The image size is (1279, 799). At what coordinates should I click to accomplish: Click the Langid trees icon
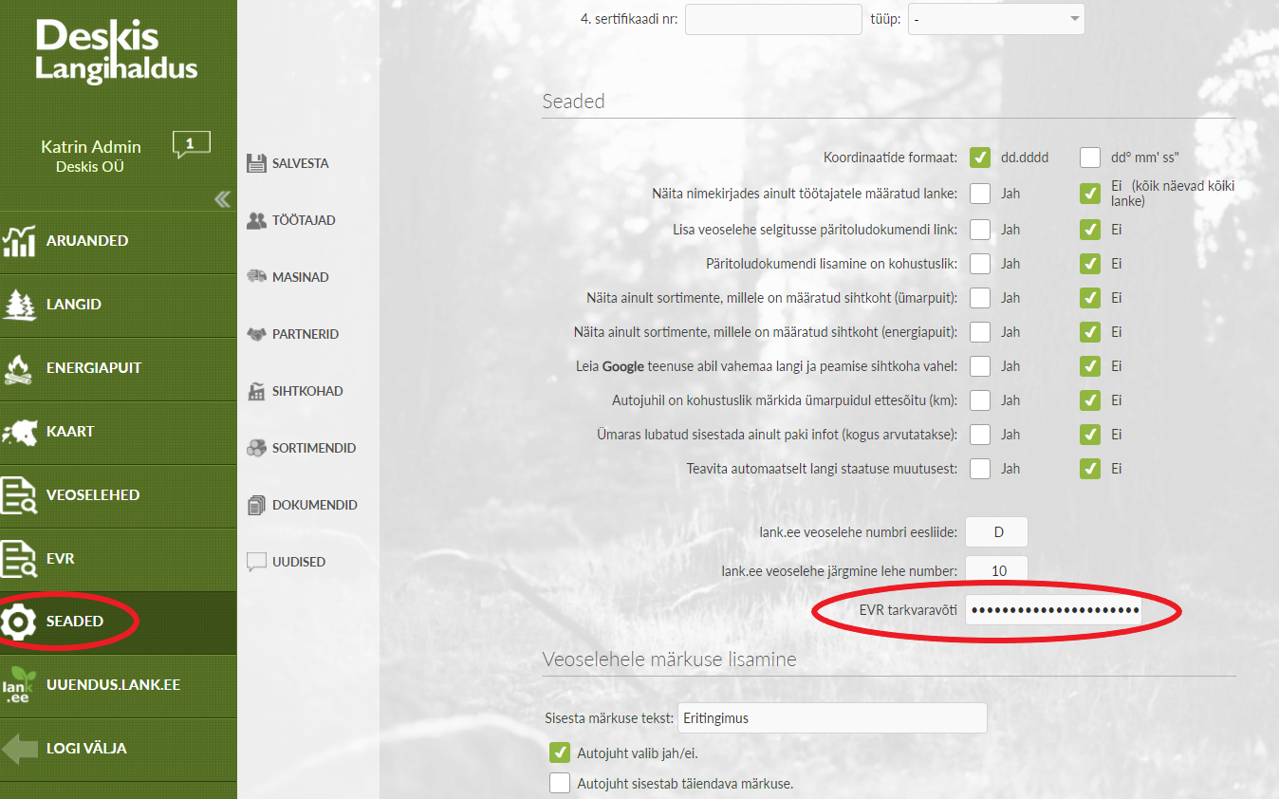pyautogui.click(x=19, y=305)
